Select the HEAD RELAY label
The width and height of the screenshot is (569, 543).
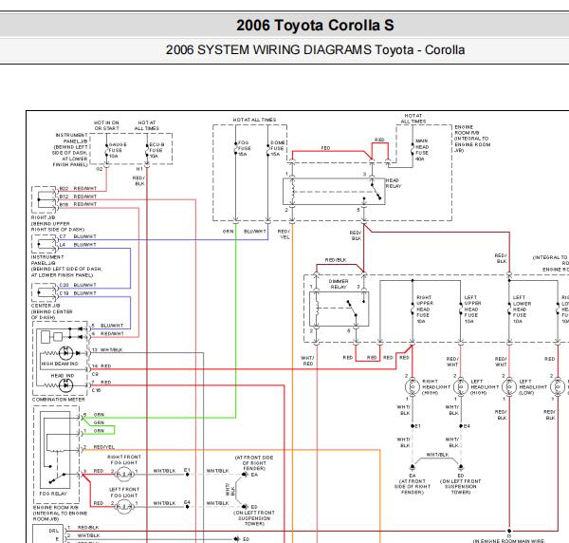pos(394,183)
